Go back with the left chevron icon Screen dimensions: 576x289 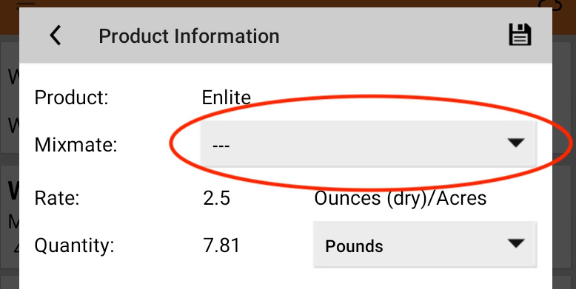(56, 36)
